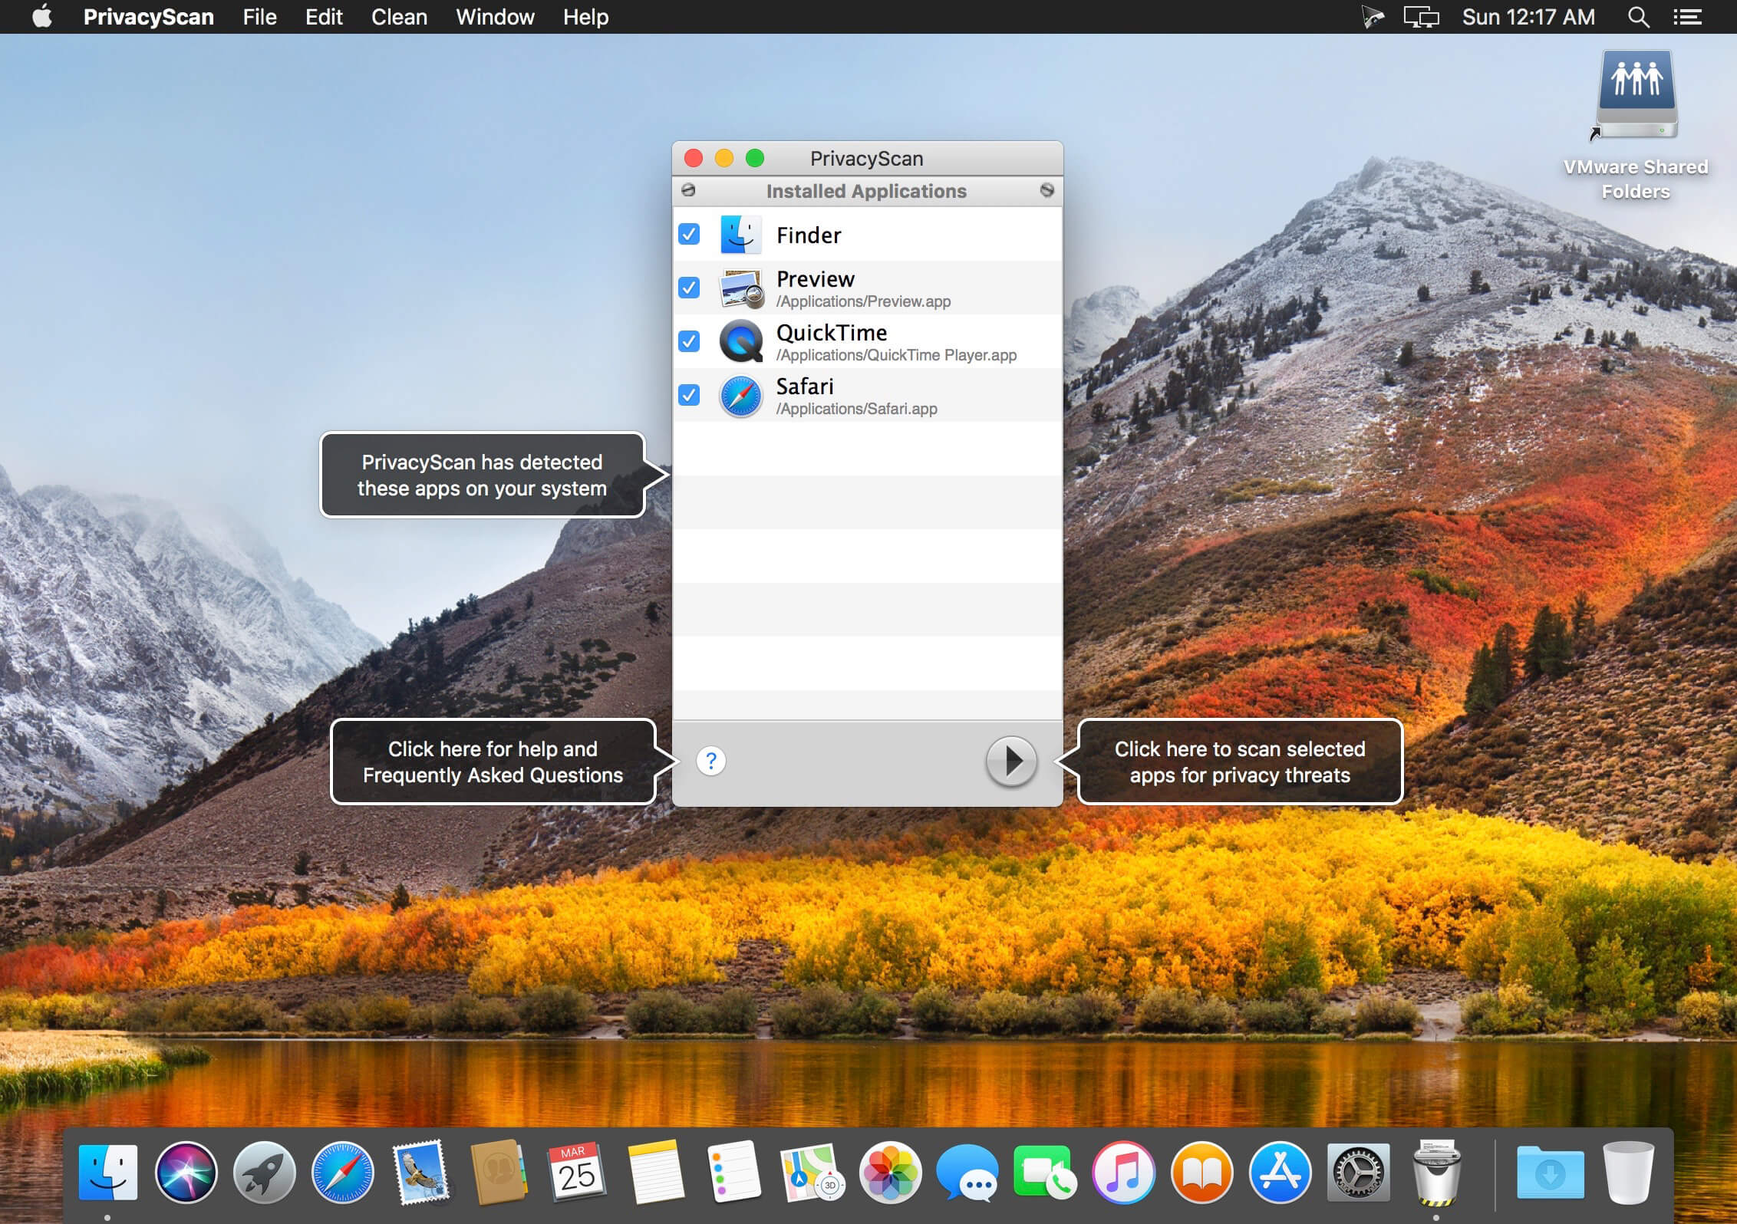Viewport: 1737px width, 1224px height.
Task: Click the screen mirroring display icon in menu bar
Action: [1421, 17]
